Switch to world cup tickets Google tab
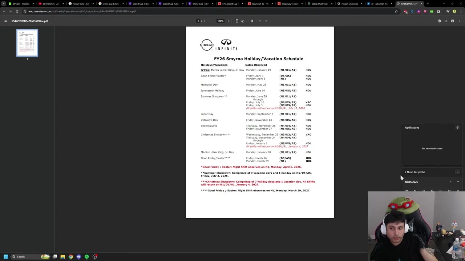Image resolution: width=465 pixels, height=261 pixels. [110, 4]
